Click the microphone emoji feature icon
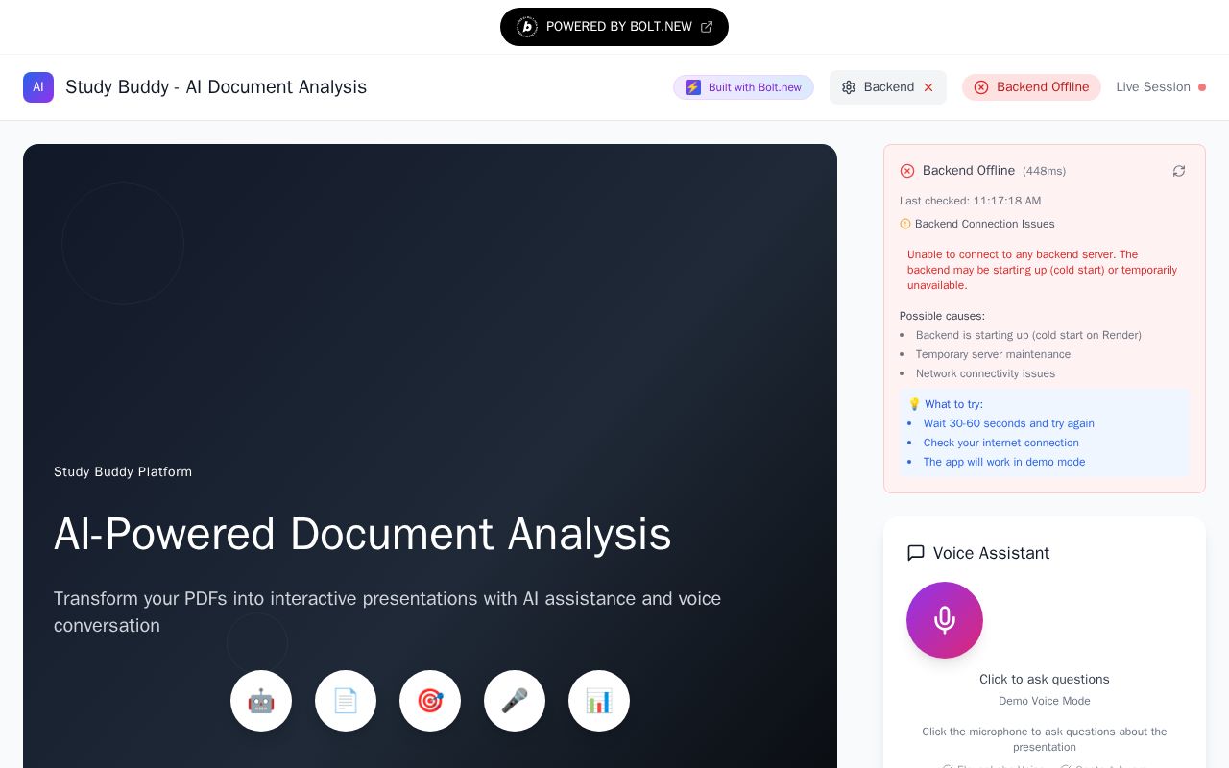Viewport: 1229px width, 768px height. (515, 701)
